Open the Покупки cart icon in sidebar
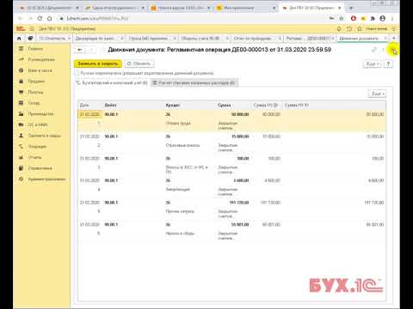The height and width of the screenshot is (309, 413). (x=21, y=92)
